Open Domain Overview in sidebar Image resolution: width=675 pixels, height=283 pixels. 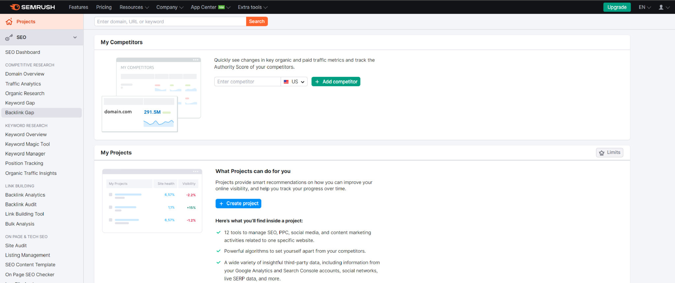coord(25,74)
